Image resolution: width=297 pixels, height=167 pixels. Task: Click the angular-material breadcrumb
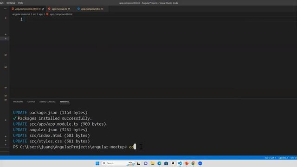pyautogui.click(x=21, y=14)
